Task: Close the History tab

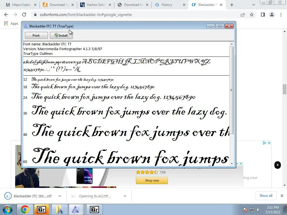Action: tap(184, 5)
